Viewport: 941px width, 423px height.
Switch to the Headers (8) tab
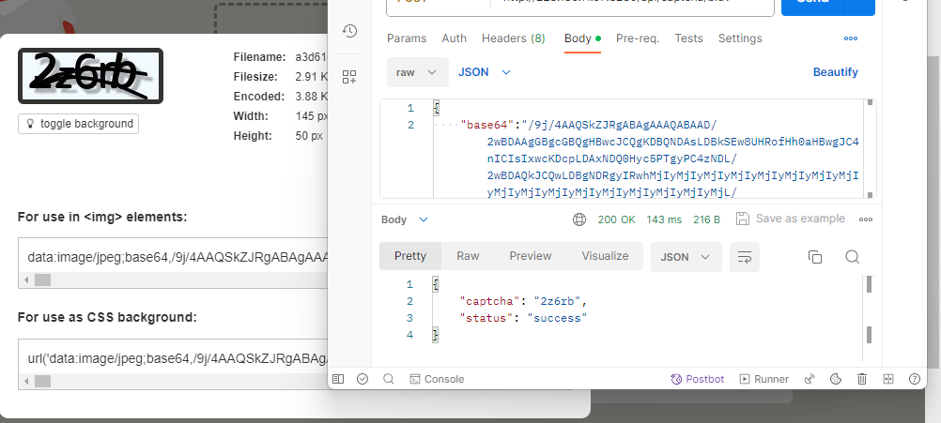(513, 38)
